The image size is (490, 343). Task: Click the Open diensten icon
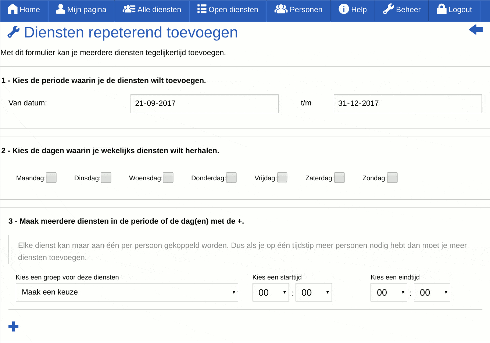point(202,10)
